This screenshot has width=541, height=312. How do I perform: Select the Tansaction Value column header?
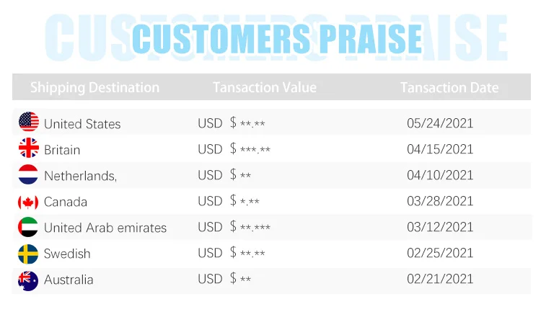264,88
